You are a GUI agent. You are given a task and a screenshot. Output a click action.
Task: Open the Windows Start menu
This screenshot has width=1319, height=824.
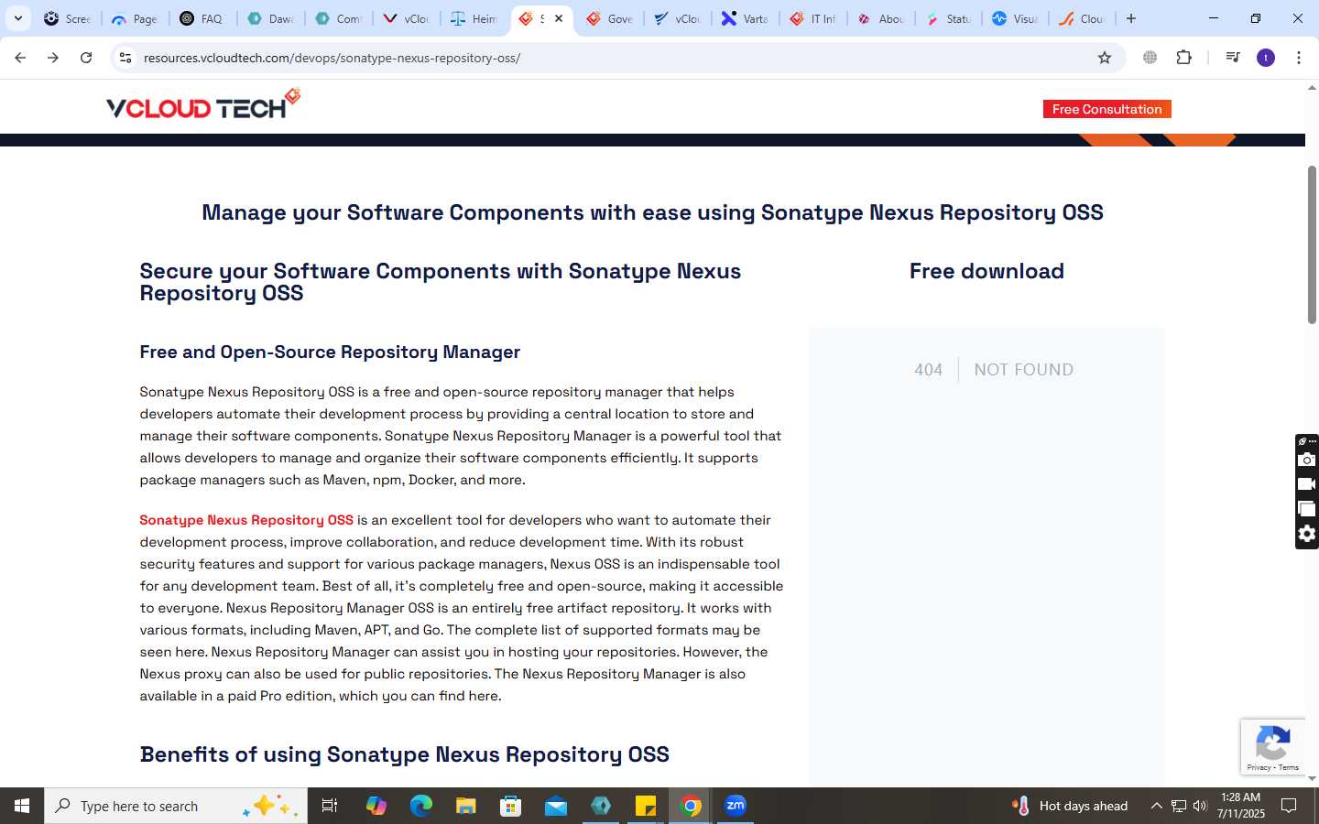click(x=22, y=806)
